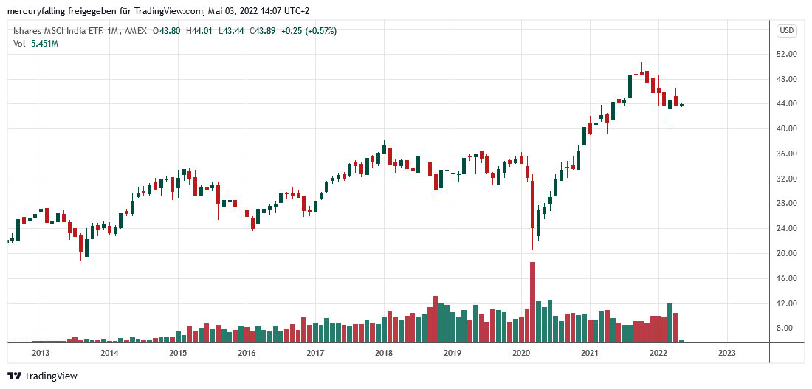Click the Vol indicator label

pos(19,44)
